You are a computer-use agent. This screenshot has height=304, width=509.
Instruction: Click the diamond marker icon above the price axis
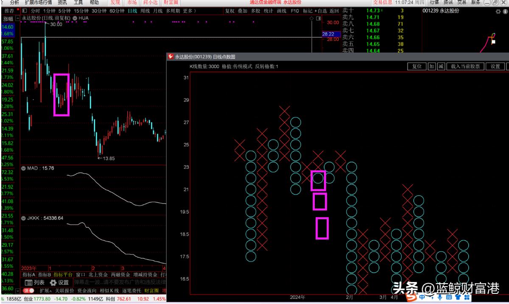(x=312, y=19)
